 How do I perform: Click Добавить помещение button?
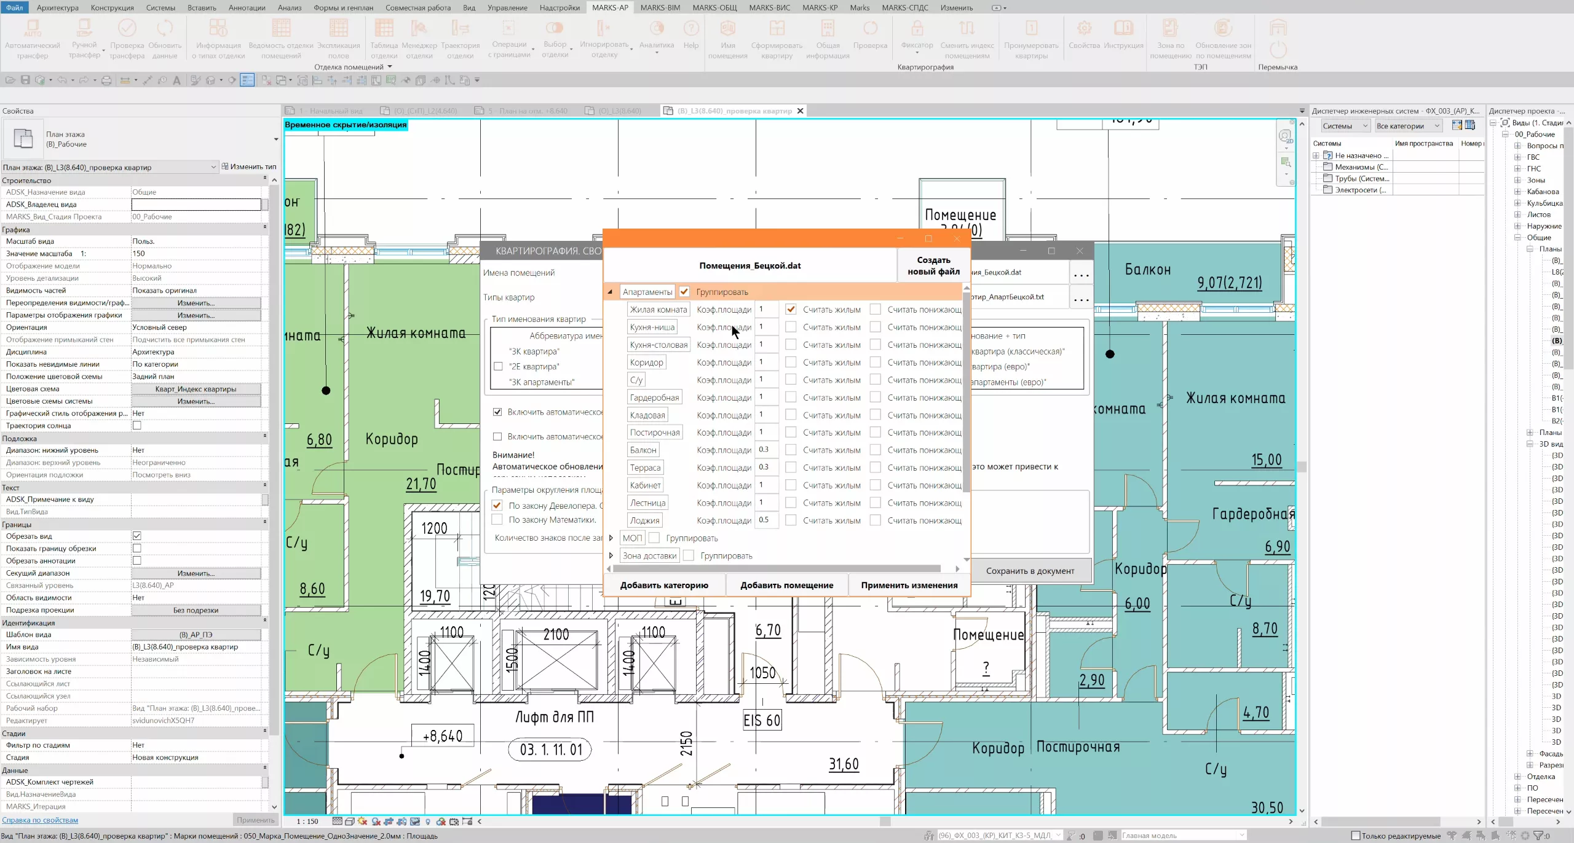(786, 585)
